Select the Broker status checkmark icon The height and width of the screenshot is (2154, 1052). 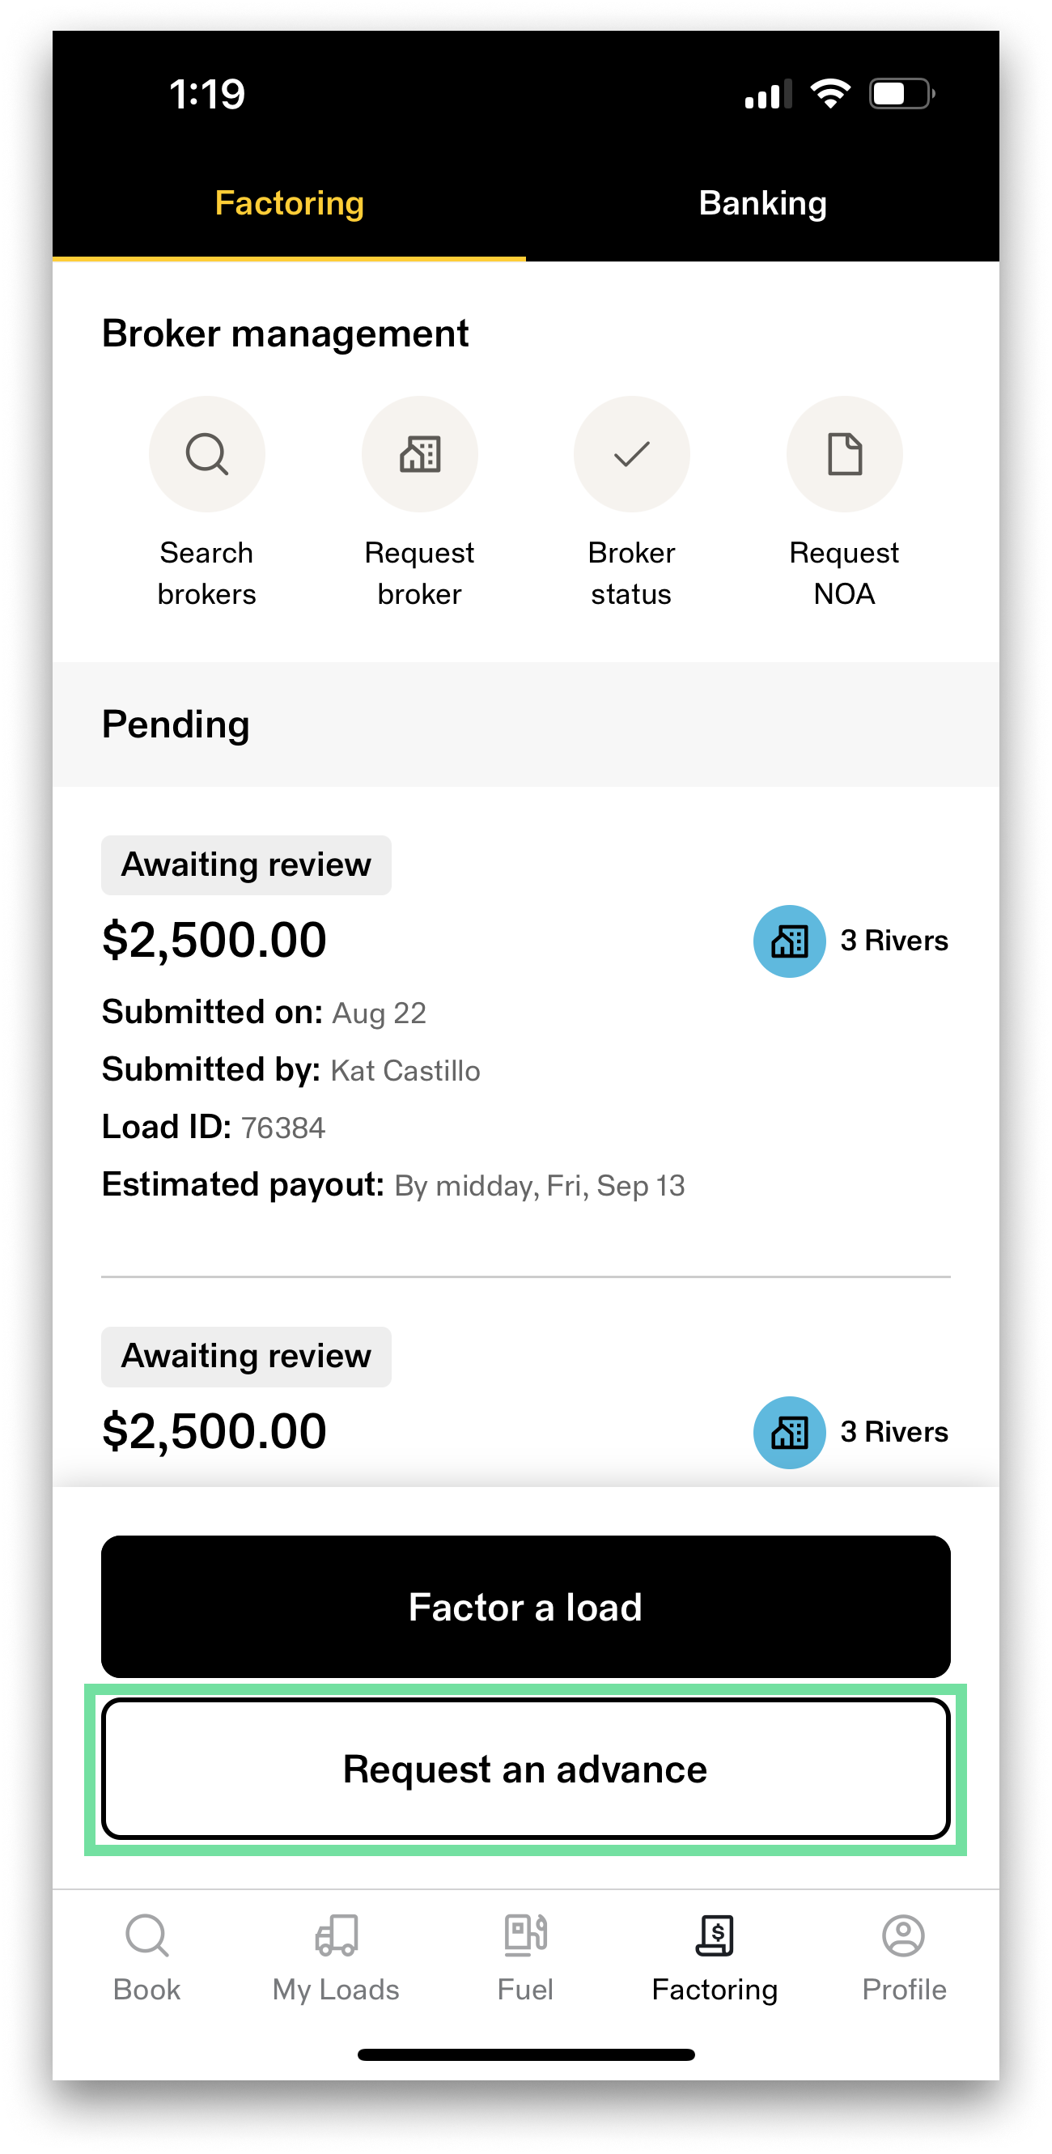tap(631, 454)
